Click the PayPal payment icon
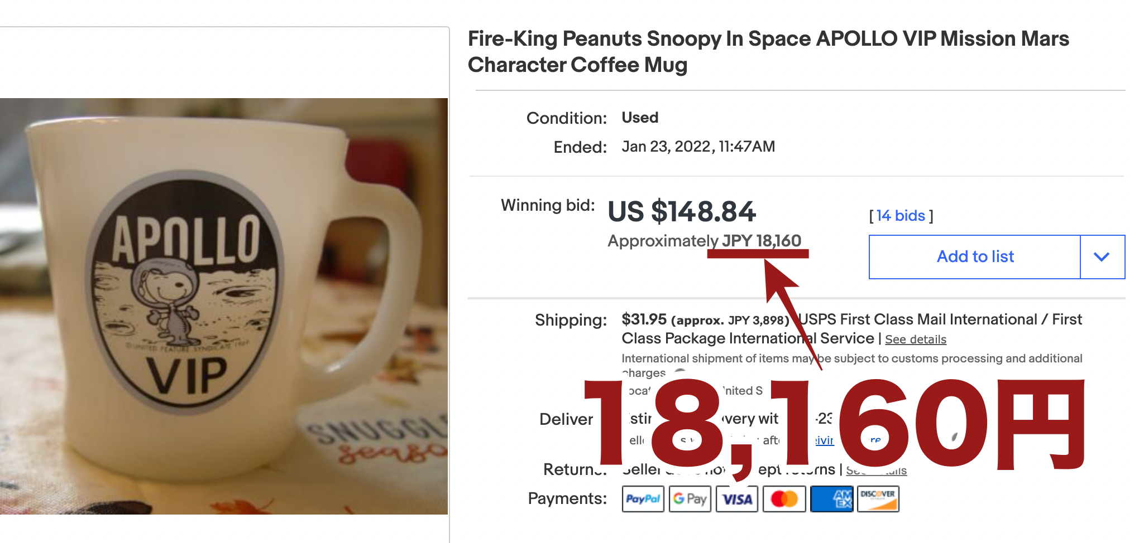The height and width of the screenshot is (543, 1139). [x=643, y=499]
